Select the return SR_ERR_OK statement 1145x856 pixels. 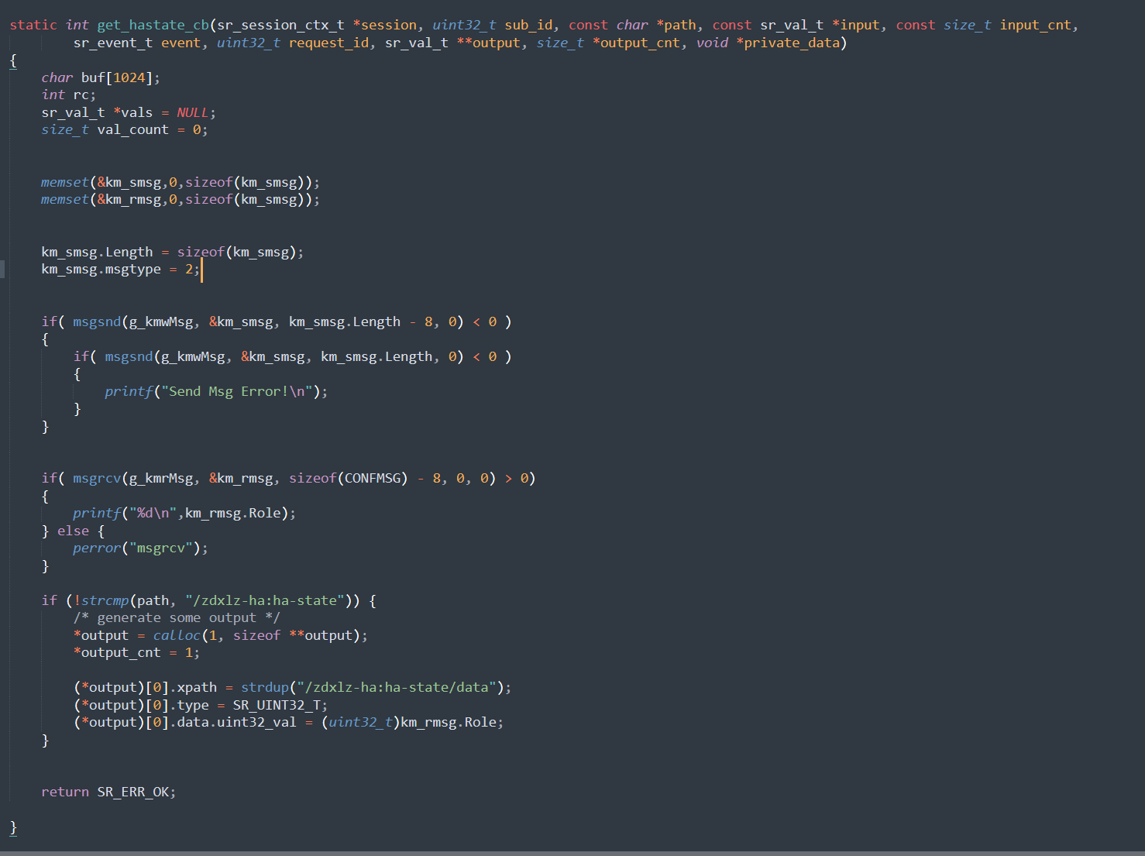(x=108, y=791)
